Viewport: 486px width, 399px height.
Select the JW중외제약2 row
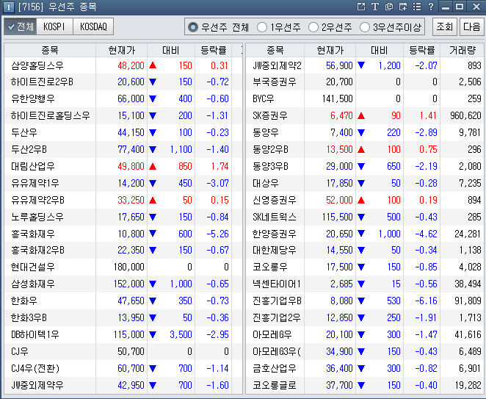365,65
